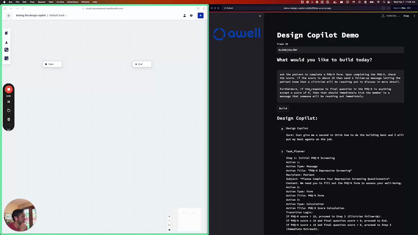Select the sticky note tool in studio sidebar

6,58
